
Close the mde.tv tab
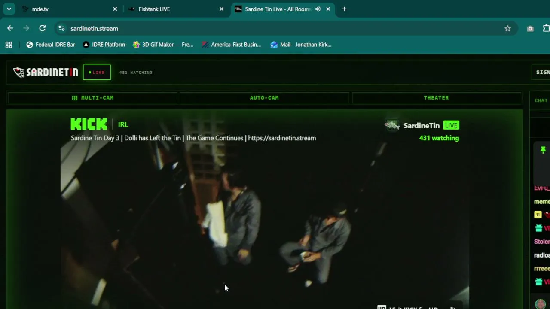coord(115,9)
